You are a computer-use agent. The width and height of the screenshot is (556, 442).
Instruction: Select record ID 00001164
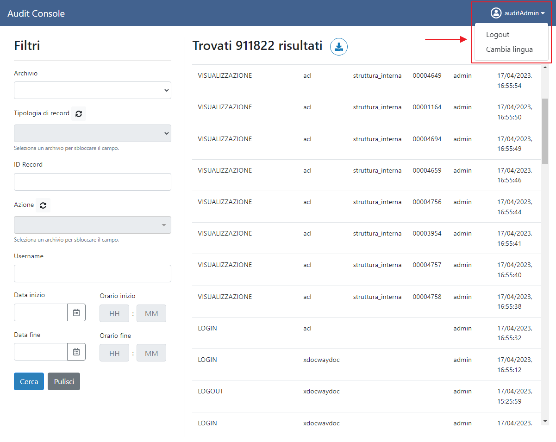[x=427, y=107]
